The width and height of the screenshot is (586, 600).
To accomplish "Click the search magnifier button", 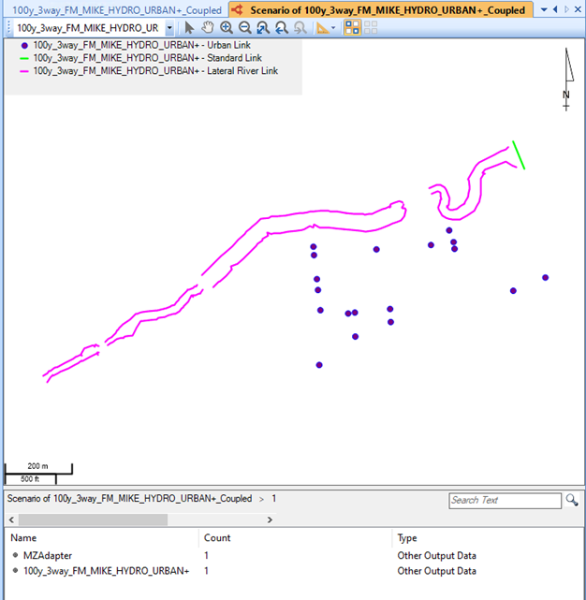I will [572, 500].
